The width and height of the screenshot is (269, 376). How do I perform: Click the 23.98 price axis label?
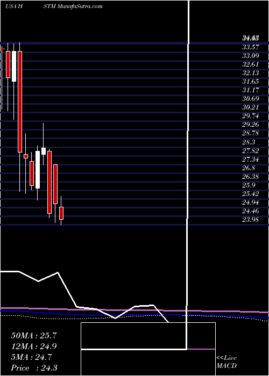point(250,220)
